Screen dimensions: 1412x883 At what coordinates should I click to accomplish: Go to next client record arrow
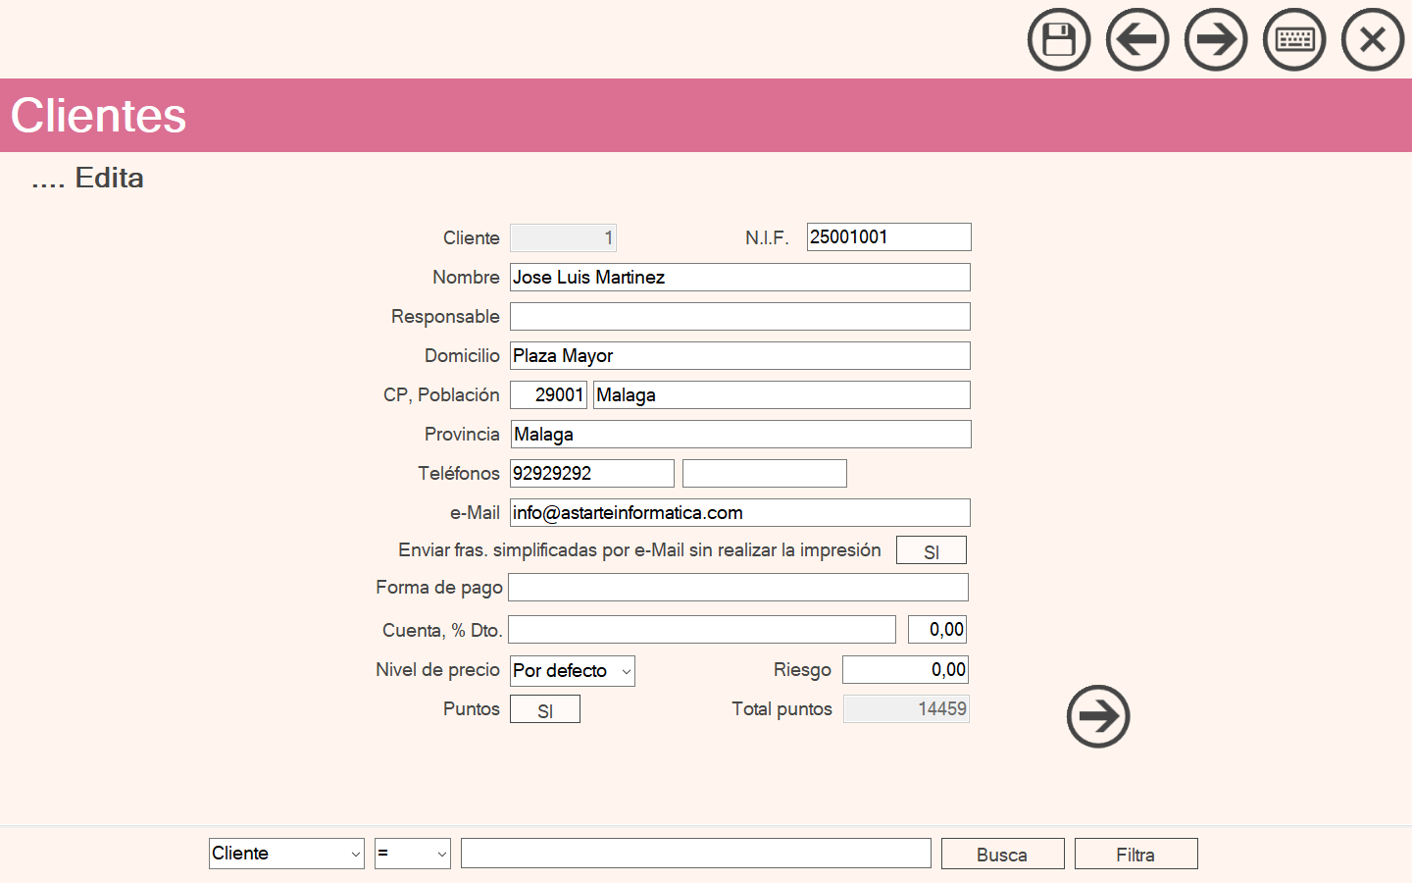click(x=1215, y=40)
